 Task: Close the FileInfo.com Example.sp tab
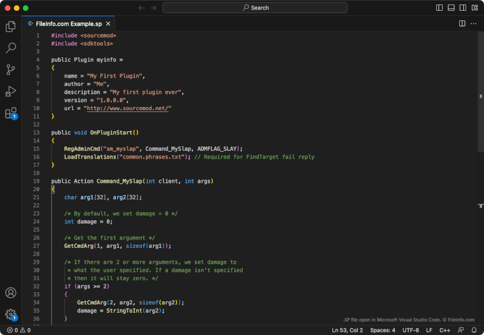click(x=108, y=24)
